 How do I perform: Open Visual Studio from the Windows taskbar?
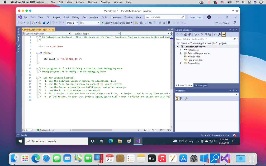point(138,141)
